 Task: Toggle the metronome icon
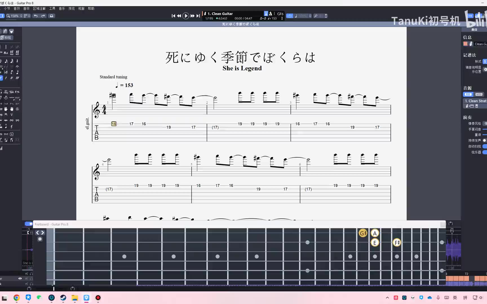tap(271, 14)
